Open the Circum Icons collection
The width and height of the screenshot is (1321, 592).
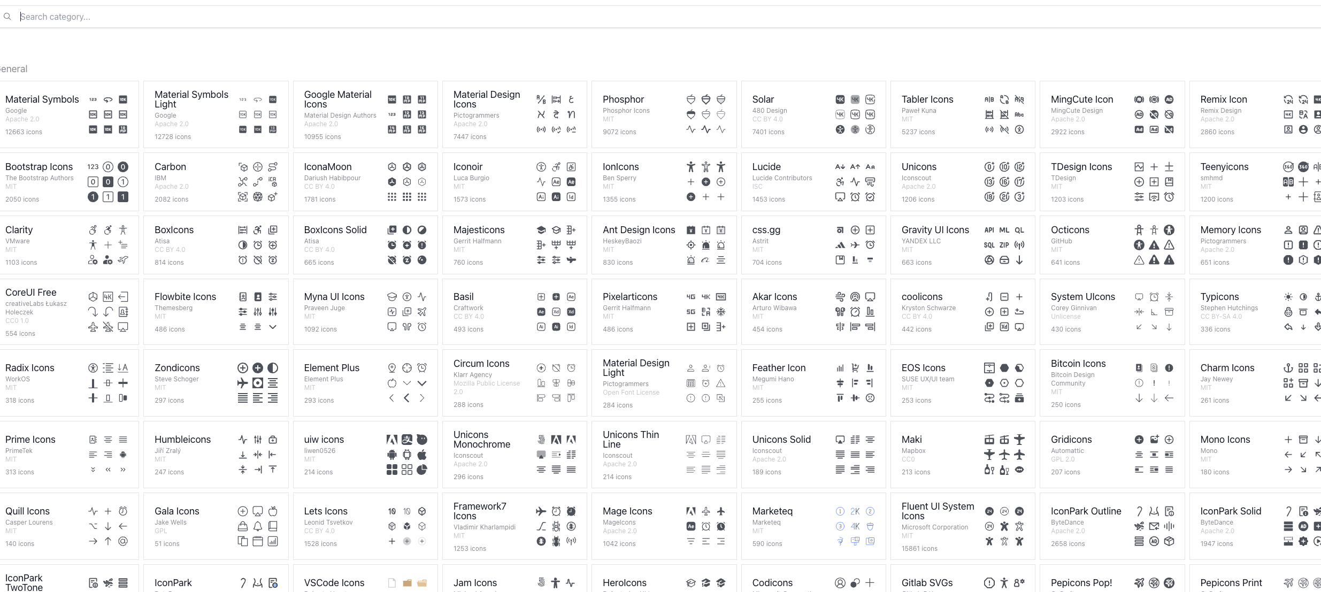[x=514, y=383]
